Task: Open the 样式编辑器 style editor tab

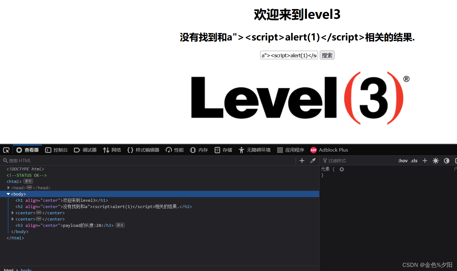Action: pyautogui.click(x=143, y=150)
